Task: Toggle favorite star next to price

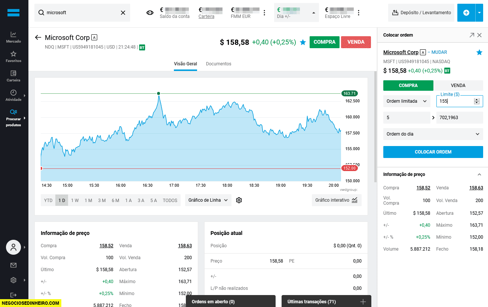Action: coord(303,42)
